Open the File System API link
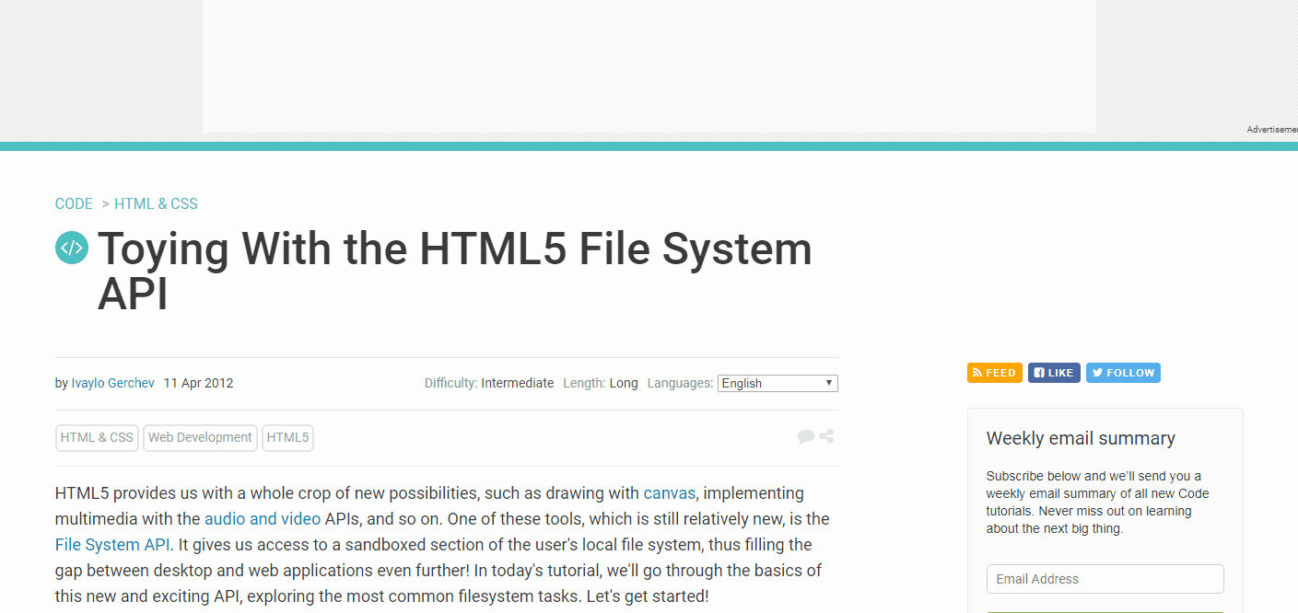 [111, 544]
